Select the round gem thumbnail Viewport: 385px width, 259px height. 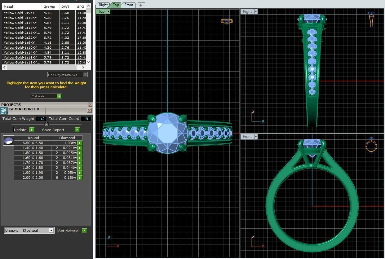(x=8, y=140)
